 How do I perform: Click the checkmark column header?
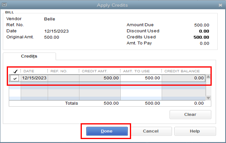pos(15,71)
